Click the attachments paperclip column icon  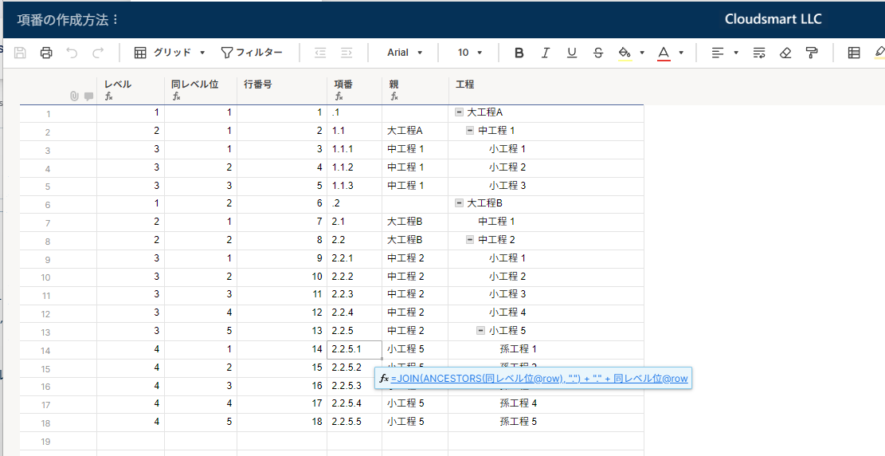[74, 96]
